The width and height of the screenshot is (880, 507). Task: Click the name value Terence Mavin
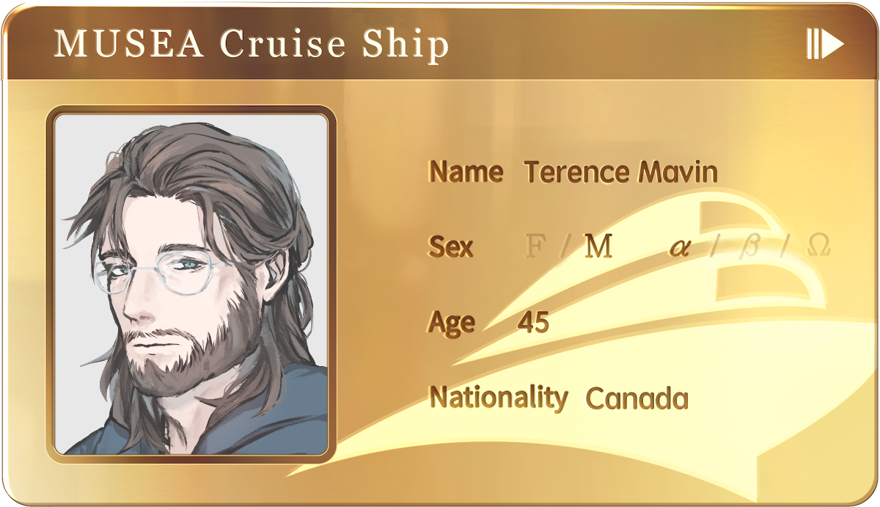coord(621,172)
